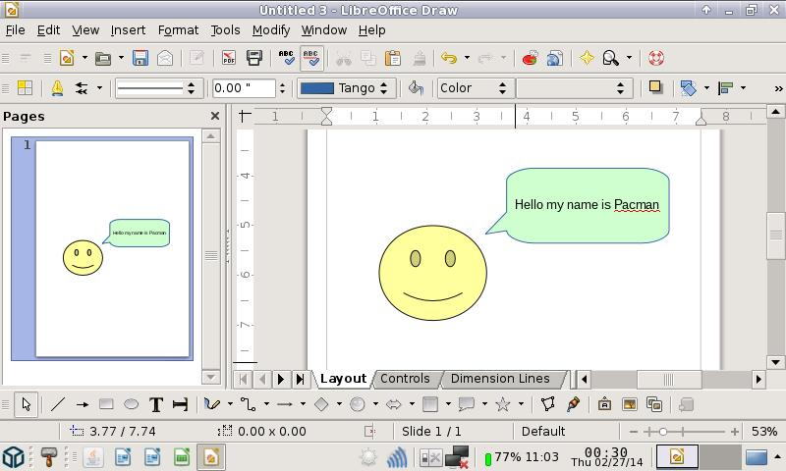Click the 53% zoom percentage
The image size is (786, 471).
(764, 432)
